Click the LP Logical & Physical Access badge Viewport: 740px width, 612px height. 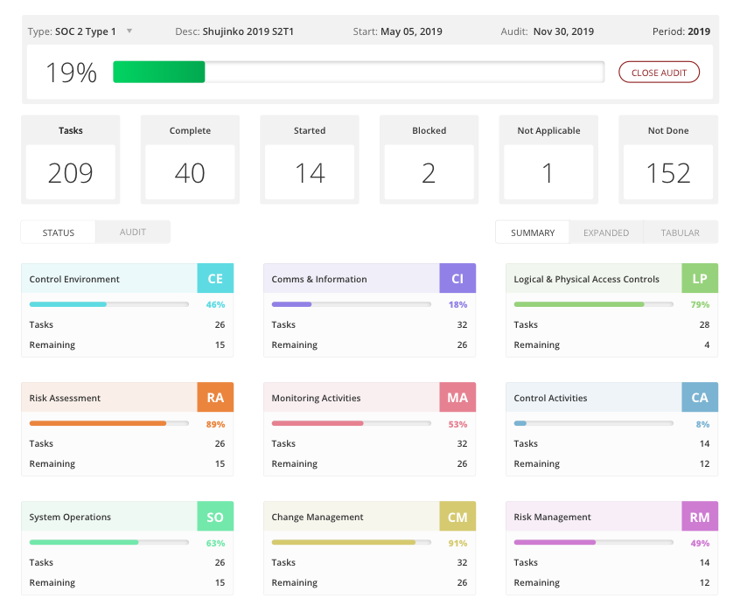(x=700, y=278)
